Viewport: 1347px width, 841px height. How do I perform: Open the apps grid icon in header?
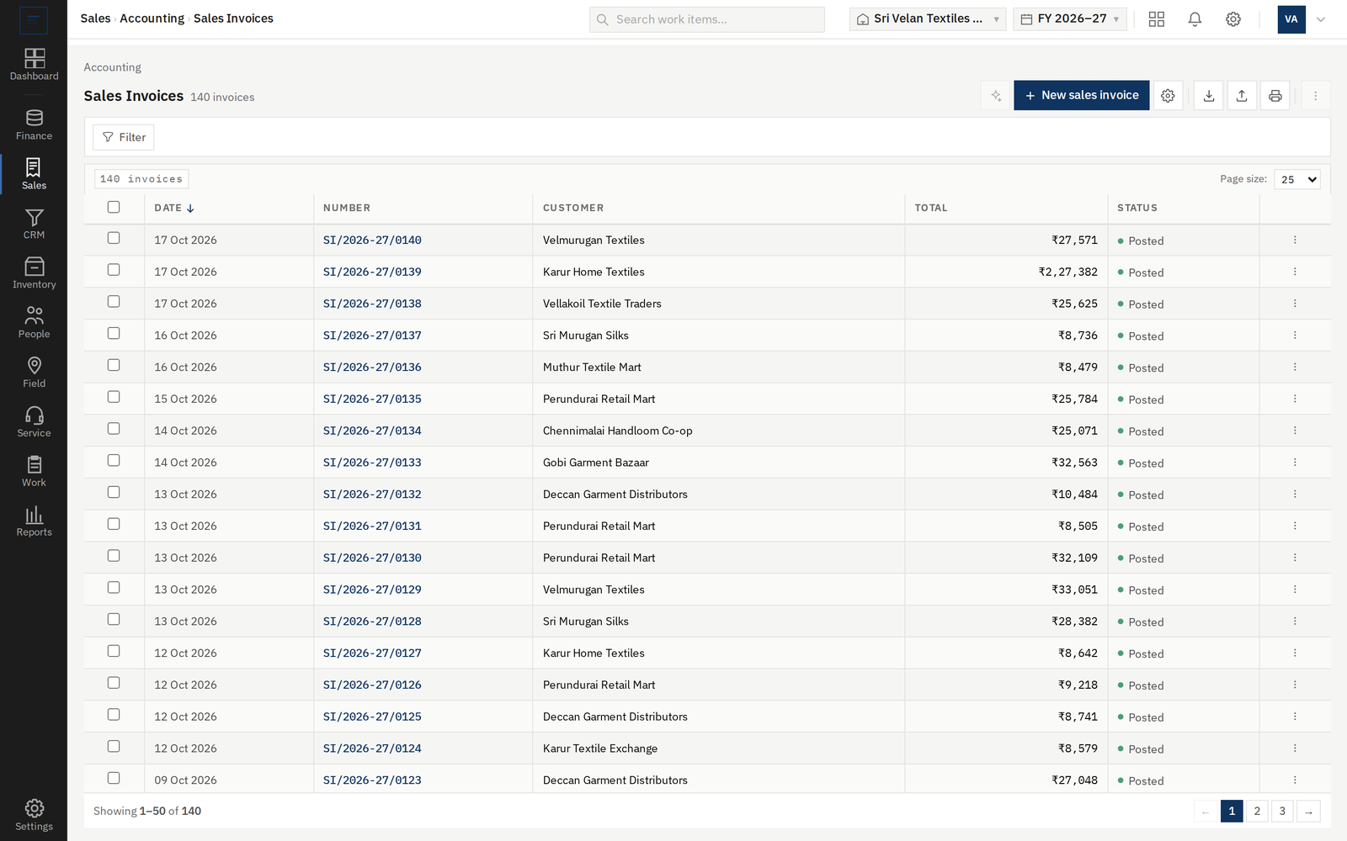(1157, 19)
